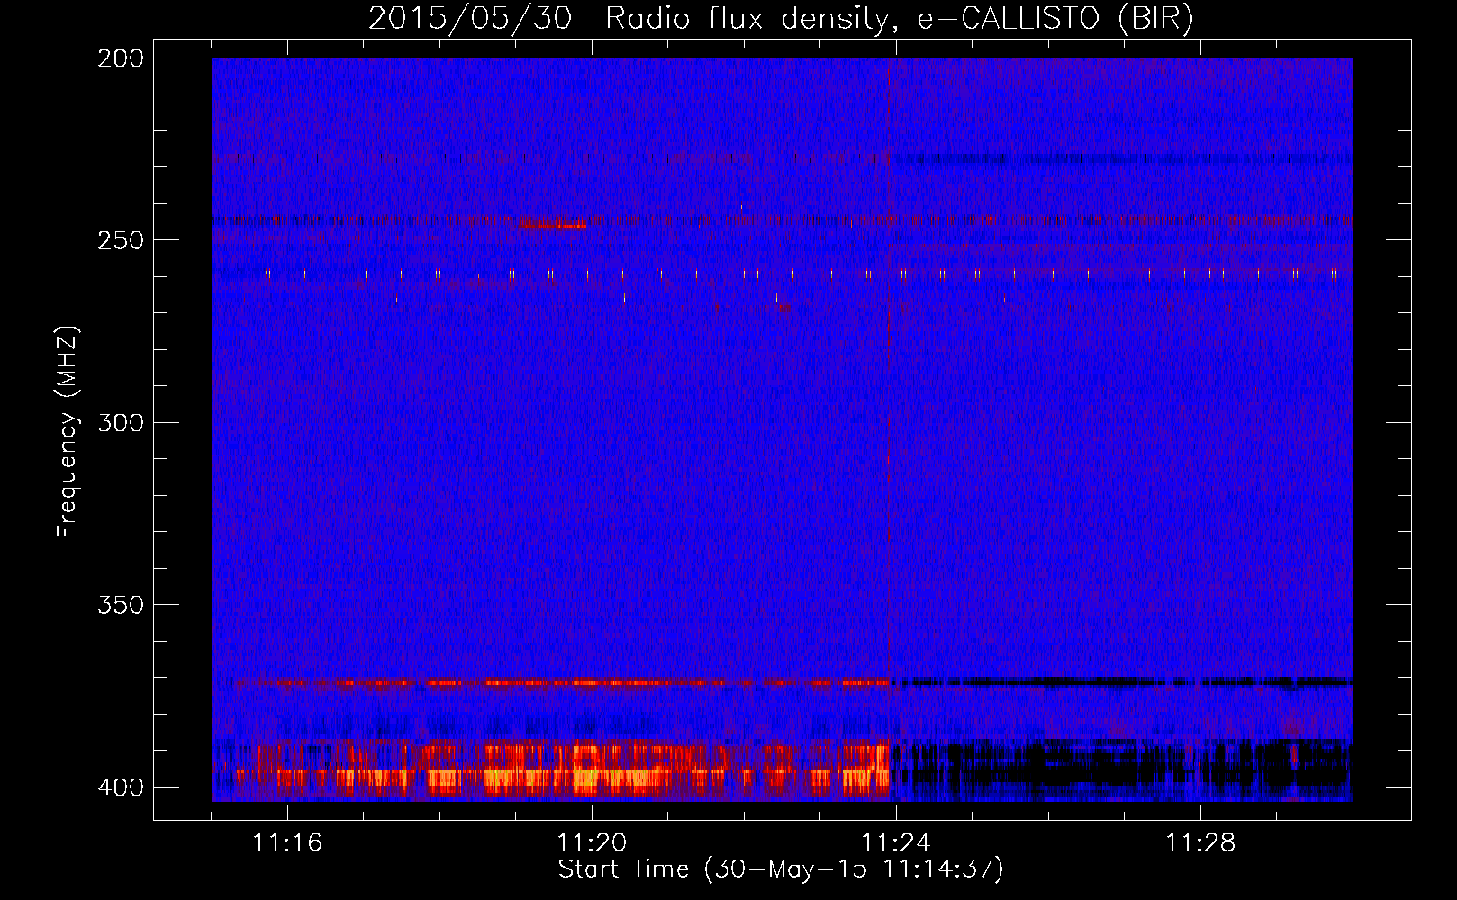Click the "Start Time (30-May-15 11:14:37)" label
The image size is (1457, 900).
(x=781, y=869)
